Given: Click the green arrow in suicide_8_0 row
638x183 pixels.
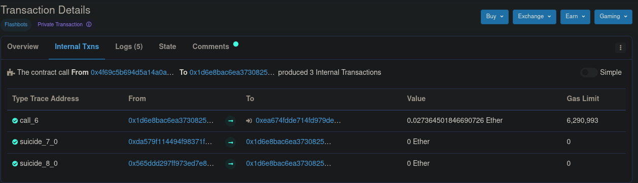Looking at the screenshot, I should coord(231,163).
